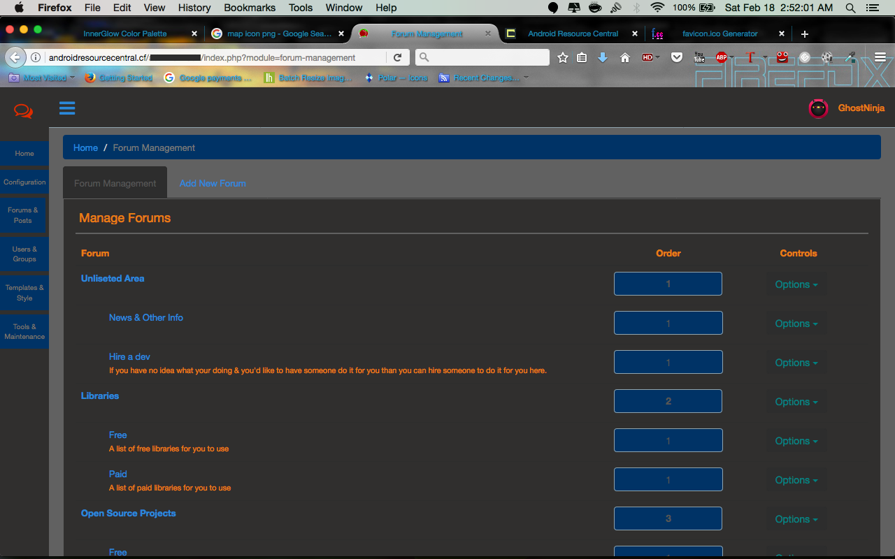Image resolution: width=895 pixels, height=559 pixels.
Task: Open Options dropdown for Libraries
Action: pos(796,402)
